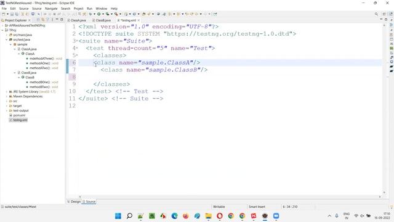Click the Writable status entry
The image size is (394, 222).
pyautogui.click(x=219, y=207)
